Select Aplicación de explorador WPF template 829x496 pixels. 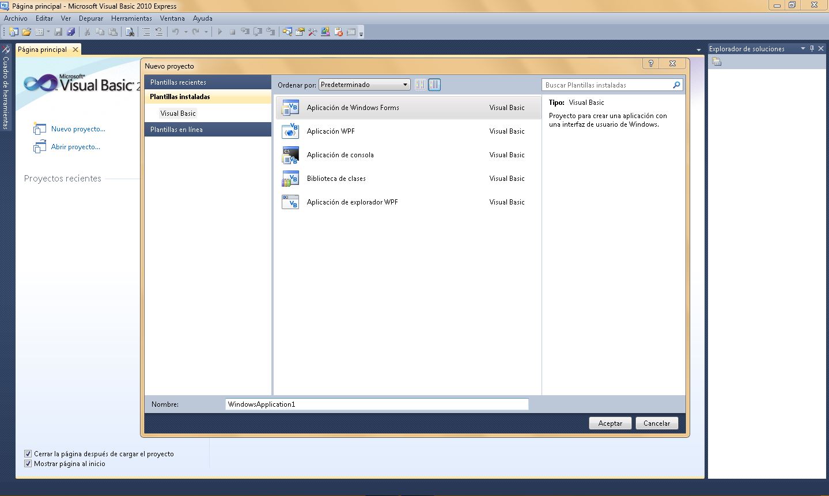tap(408, 202)
